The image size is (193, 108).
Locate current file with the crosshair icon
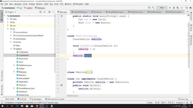pos(40,12)
